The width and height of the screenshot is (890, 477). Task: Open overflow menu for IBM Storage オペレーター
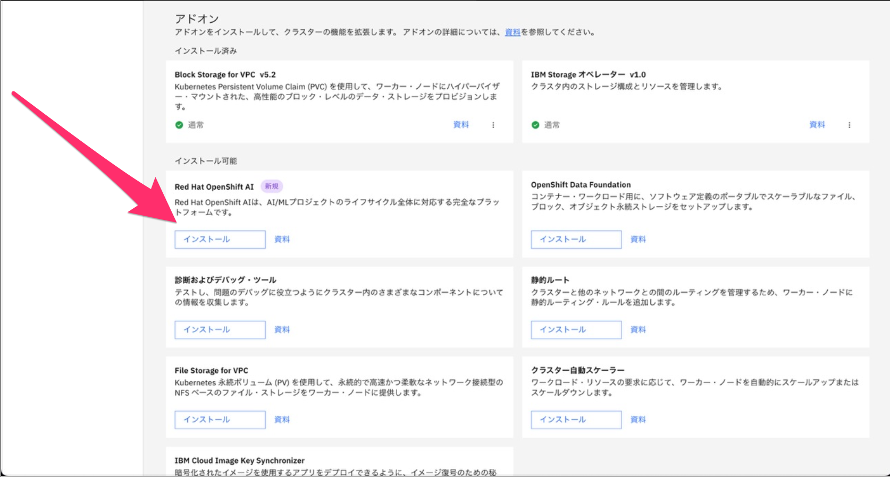[850, 125]
